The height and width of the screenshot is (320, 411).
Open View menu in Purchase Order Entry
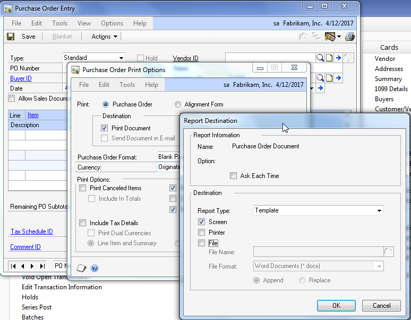(x=84, y=23)
